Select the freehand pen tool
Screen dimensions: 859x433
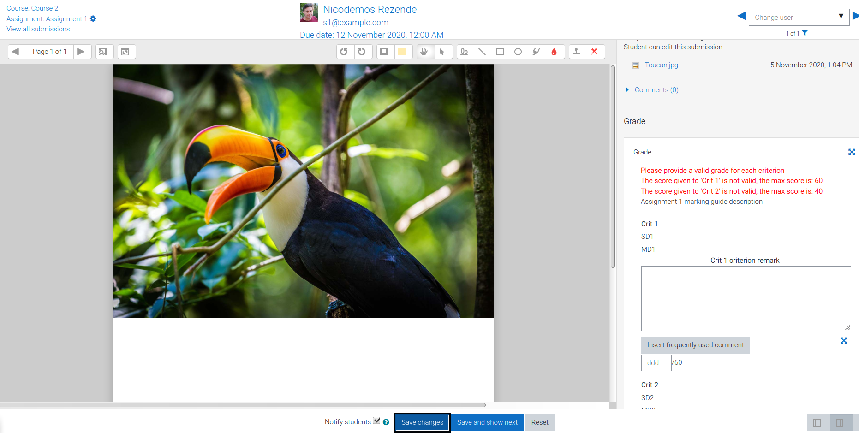[x=465, y=52]
